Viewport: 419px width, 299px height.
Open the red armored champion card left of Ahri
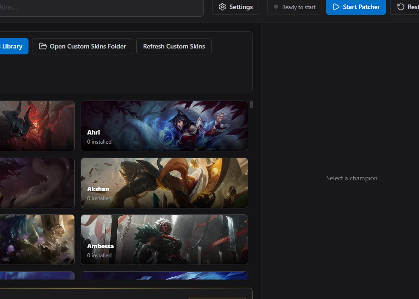[x=37, y=126]
